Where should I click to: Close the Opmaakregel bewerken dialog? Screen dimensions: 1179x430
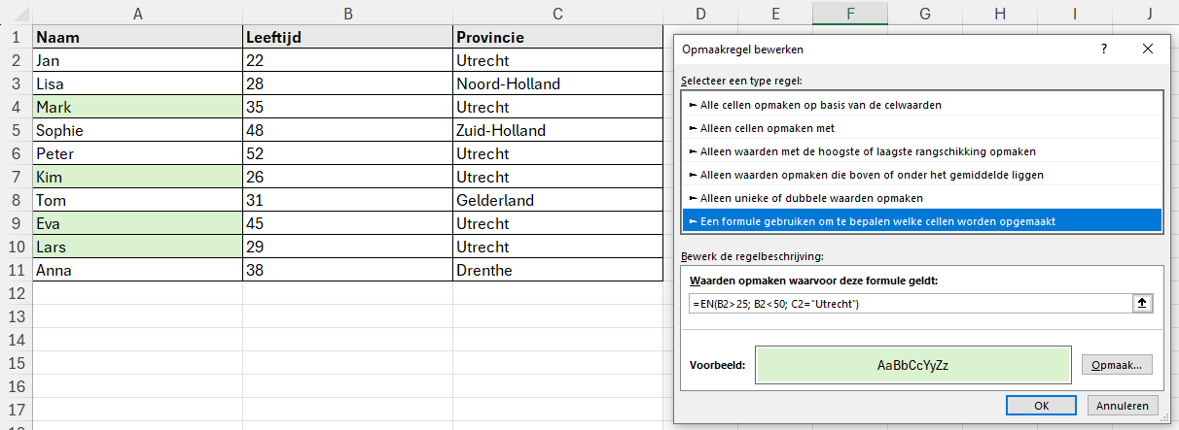pos(1148,49)
